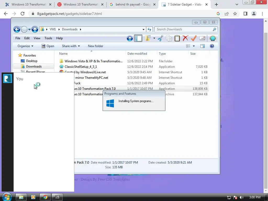Select the mirror ThemeMyPC.net shortcut
The width and height of the screenshot is (268, 201).
(x=92, y=77)
